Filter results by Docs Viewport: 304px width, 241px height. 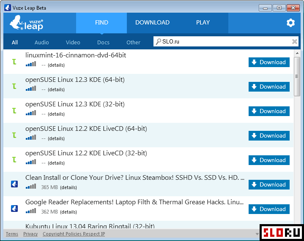[103, 42]
